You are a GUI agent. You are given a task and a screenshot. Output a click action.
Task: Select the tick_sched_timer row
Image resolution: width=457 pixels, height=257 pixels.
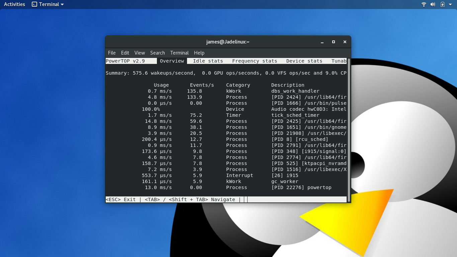click(226, 115)
